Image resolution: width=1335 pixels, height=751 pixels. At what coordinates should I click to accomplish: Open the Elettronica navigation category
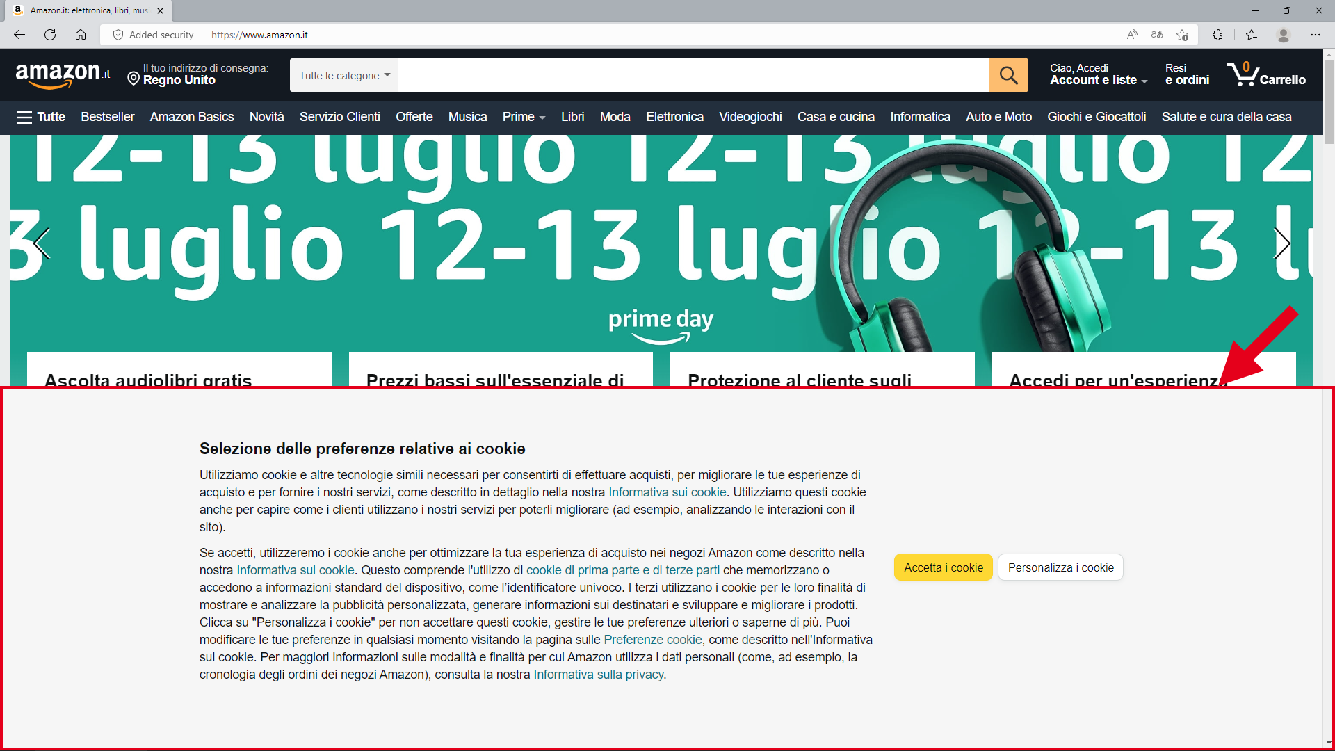click(x=674, y=117)
